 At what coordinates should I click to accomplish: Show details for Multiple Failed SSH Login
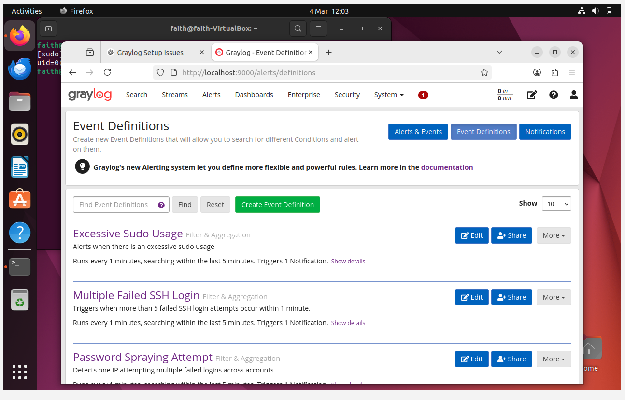(x=348, y=323)
